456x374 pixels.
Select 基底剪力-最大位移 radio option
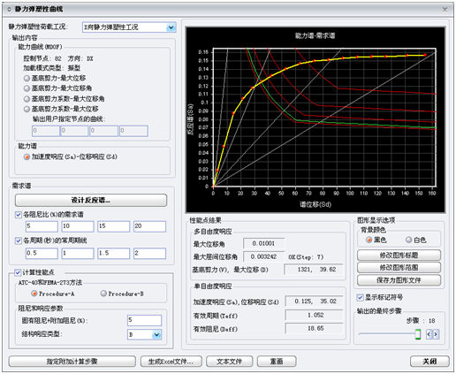[27, 78]
